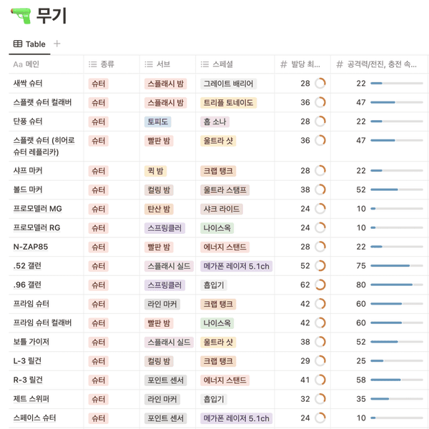The image size is (429, 429).
Task: Open the 제트 스위퍼 row page
Action: [33, 399]
